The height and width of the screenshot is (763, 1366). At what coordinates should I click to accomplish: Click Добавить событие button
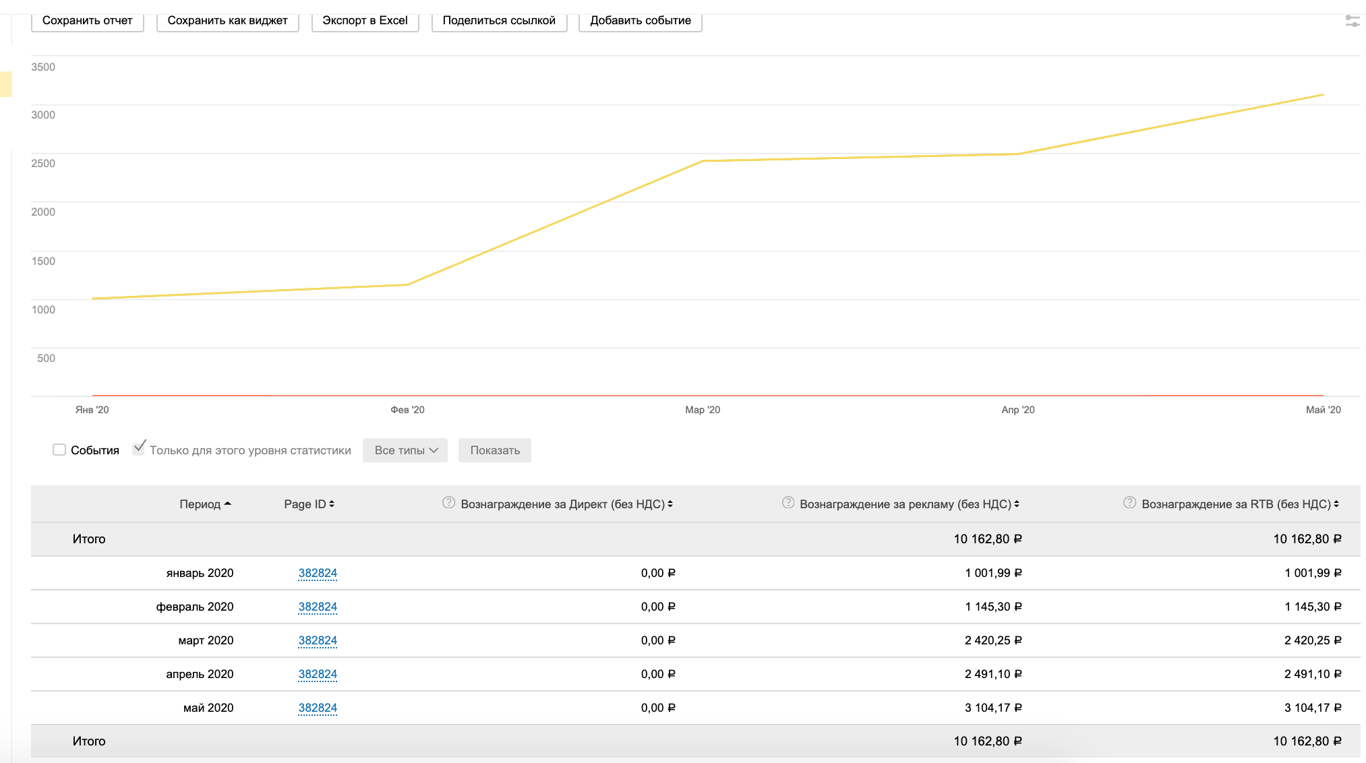pyautogui.click(x=641, y=21)
